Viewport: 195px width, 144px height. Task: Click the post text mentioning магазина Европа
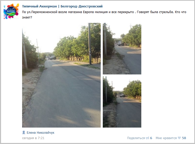pos(104,15)
